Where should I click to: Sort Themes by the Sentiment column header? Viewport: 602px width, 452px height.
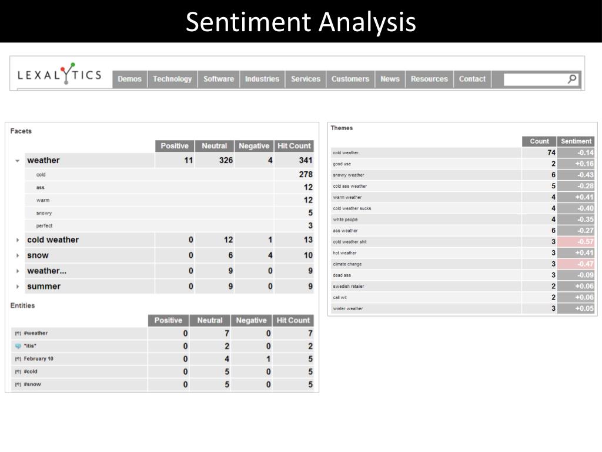[576, 141]
